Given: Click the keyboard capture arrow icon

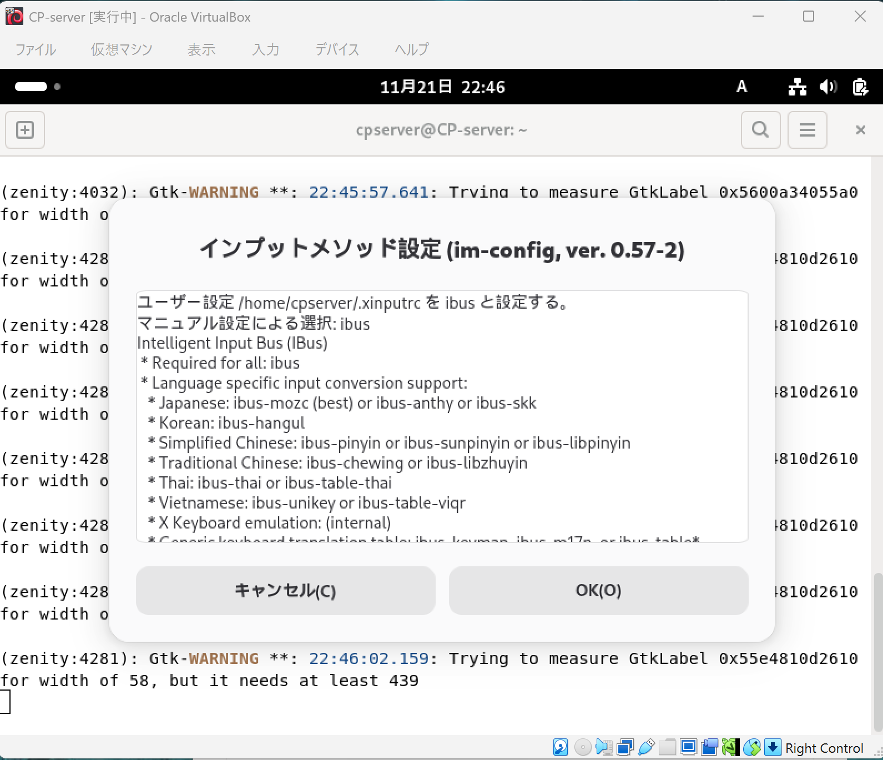Looking at the screenshot, I should [773, 747].
